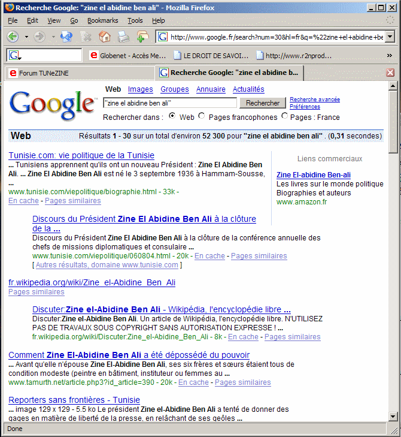Open the View menu

point(54,20)
